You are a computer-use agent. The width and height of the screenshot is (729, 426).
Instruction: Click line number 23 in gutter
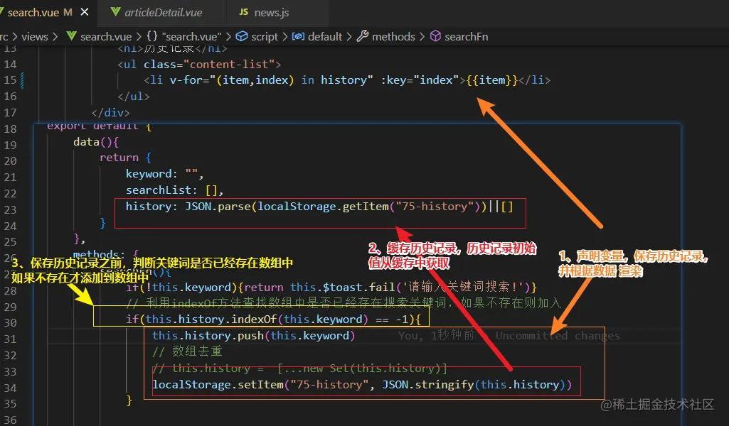(x=10, y=209)
